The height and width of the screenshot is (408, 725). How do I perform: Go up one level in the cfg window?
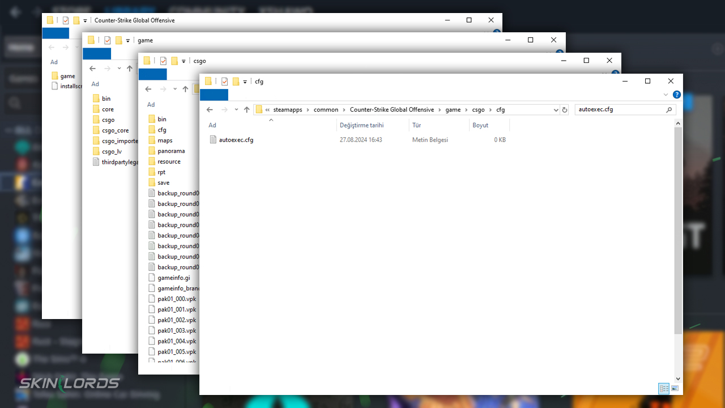click(x=246, y=110)
